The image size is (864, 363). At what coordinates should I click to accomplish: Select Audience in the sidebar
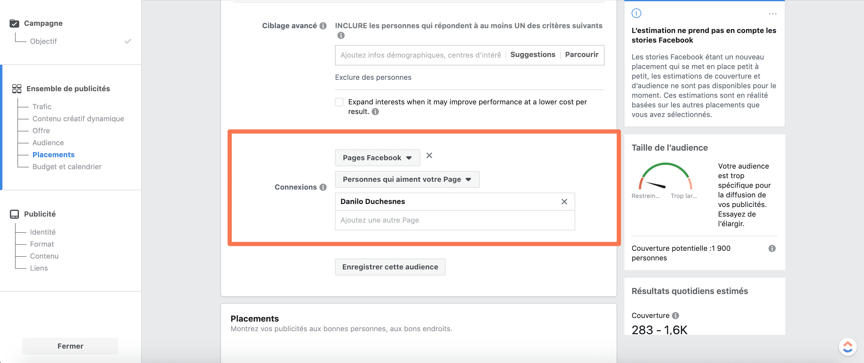point(48,142)
